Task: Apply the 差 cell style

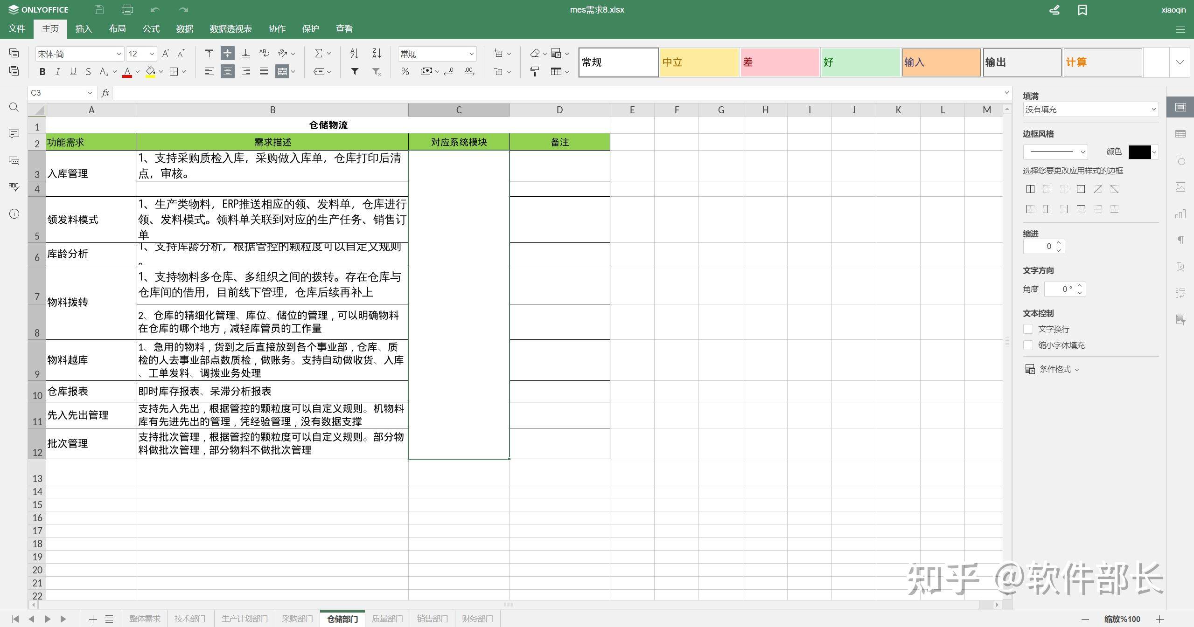Action: tap(780, 62)
